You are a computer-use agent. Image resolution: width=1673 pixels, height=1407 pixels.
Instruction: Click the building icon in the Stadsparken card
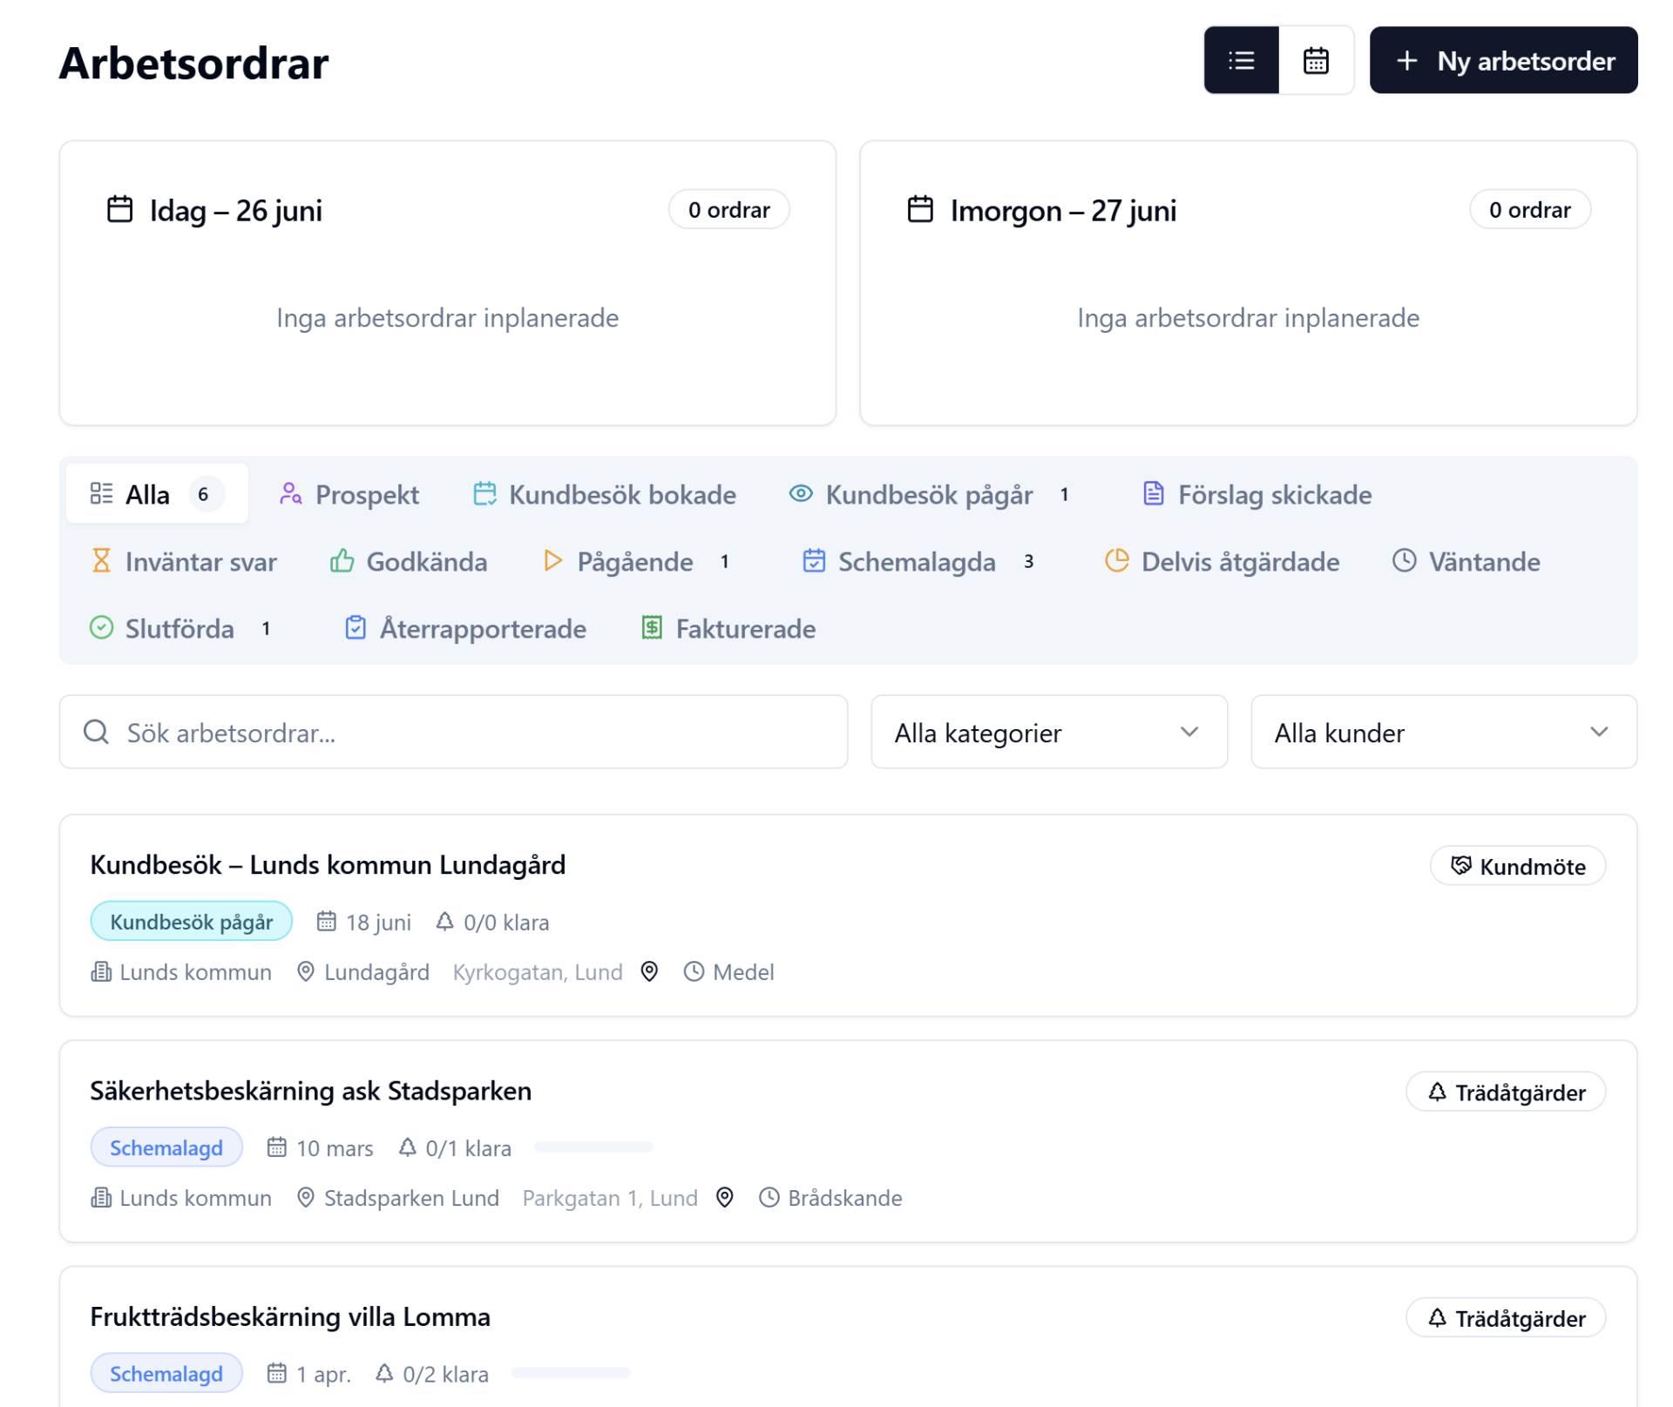101,1197
